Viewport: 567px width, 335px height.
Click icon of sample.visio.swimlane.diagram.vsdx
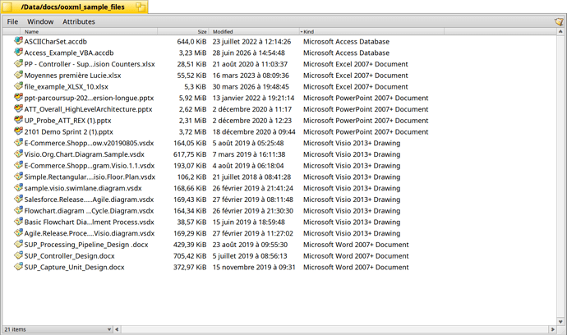point(18,187)
